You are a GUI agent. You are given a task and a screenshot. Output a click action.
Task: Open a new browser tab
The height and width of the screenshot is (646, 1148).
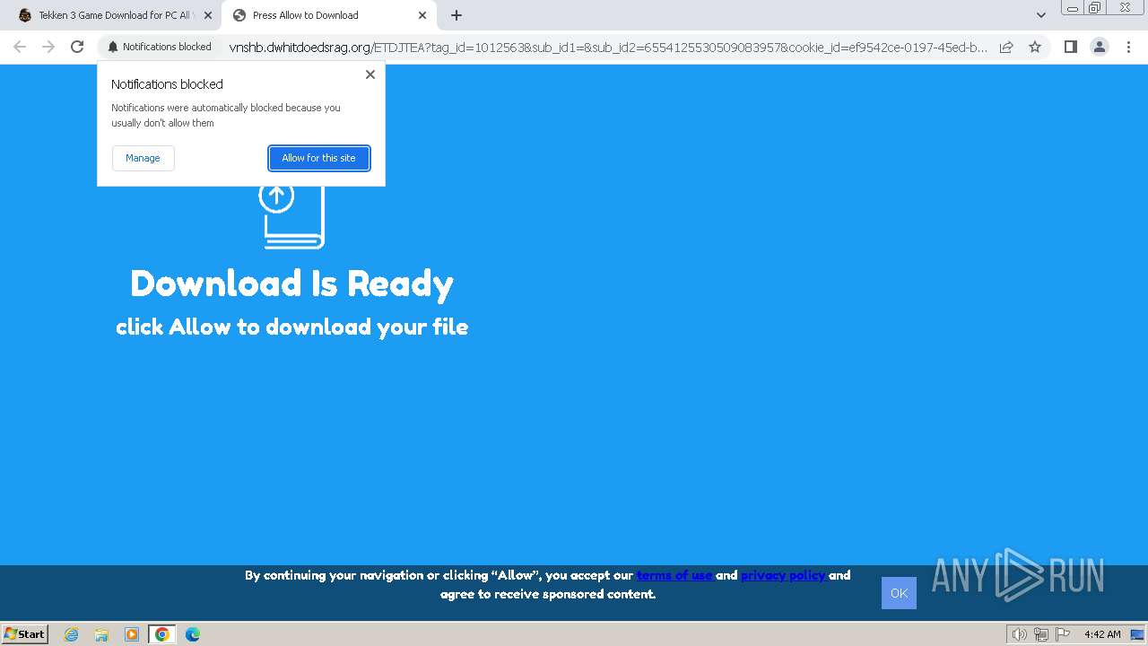pyautogui.click(x=457, y=15)
